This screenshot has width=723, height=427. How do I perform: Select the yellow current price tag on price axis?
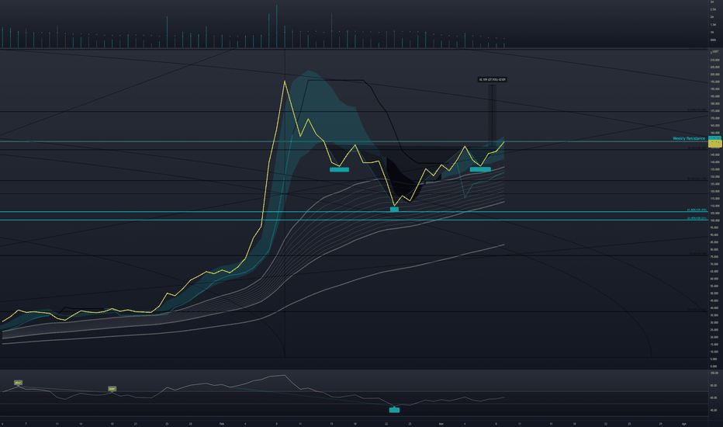click(x=714, y=144)
